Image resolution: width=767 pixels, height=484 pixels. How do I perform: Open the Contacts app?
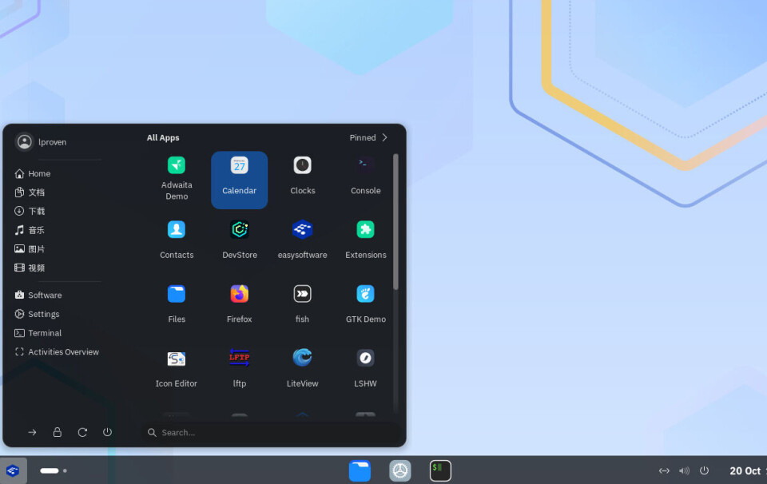pyautogui.click(x=177, y=240)
